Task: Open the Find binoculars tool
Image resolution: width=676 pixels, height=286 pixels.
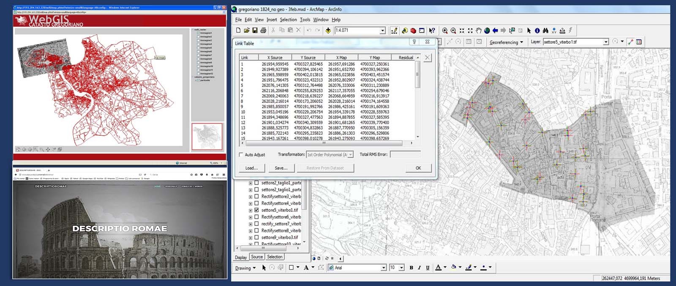Action: [x=545, y=31]
